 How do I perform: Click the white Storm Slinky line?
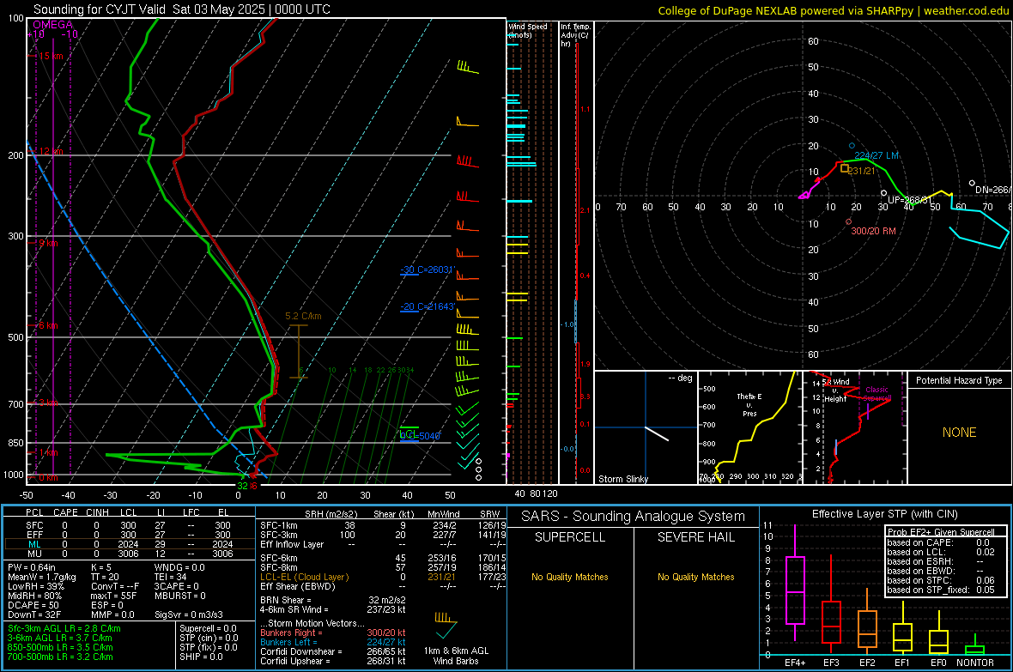point(657,433)
